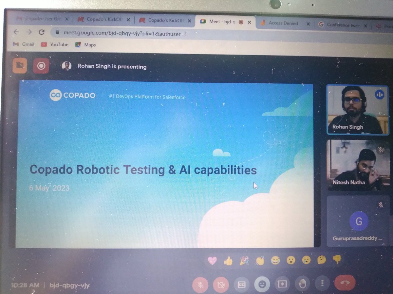This screenshot has height=294, width=393.
Task: Send the clapping hands reaction
Action: point(260,260)
